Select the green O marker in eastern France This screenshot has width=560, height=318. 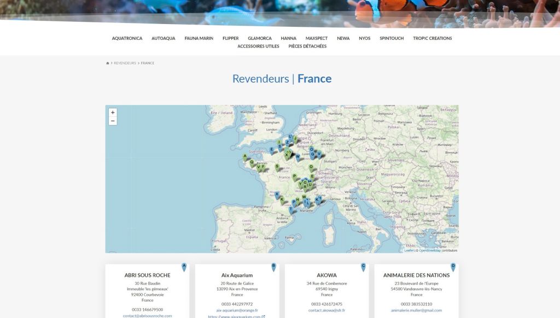(311, 168)
